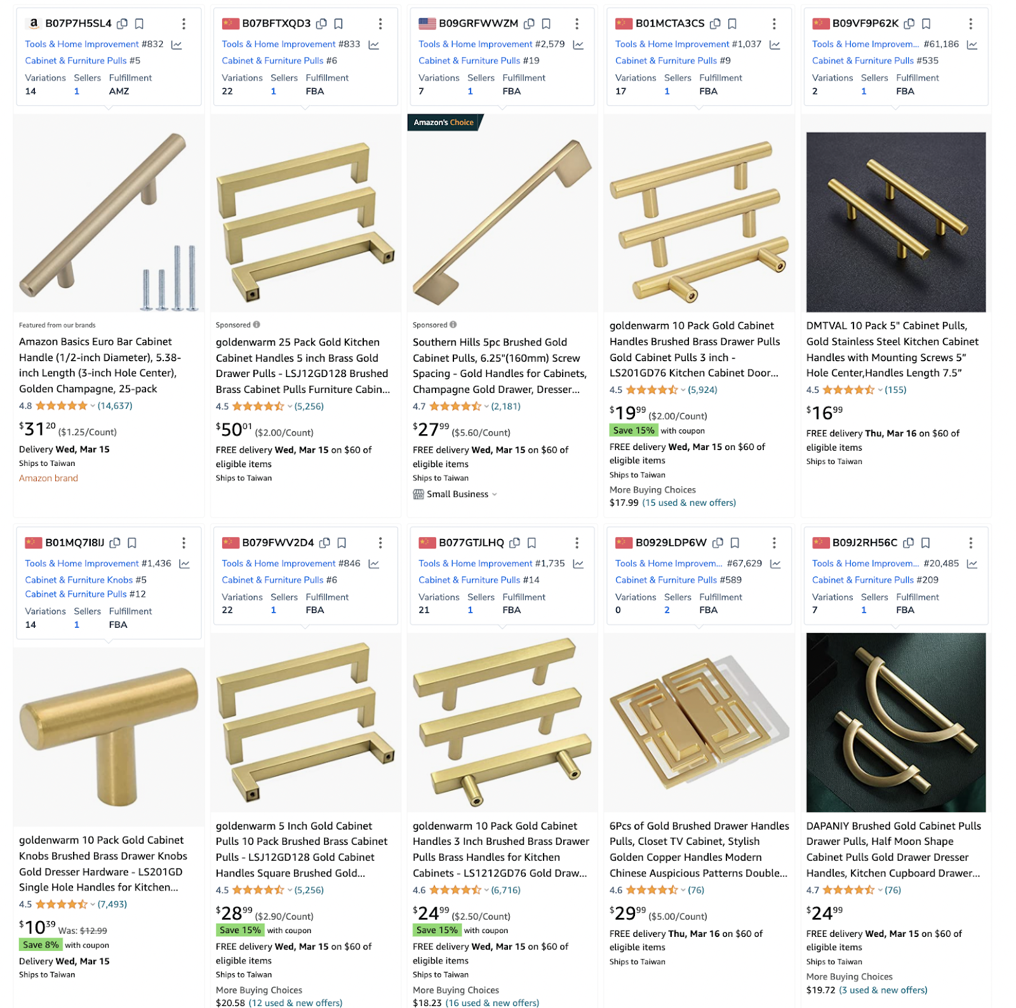Show rank history chart for B01MCTA3CS
1016x1008 pixels.
point(775,44)
